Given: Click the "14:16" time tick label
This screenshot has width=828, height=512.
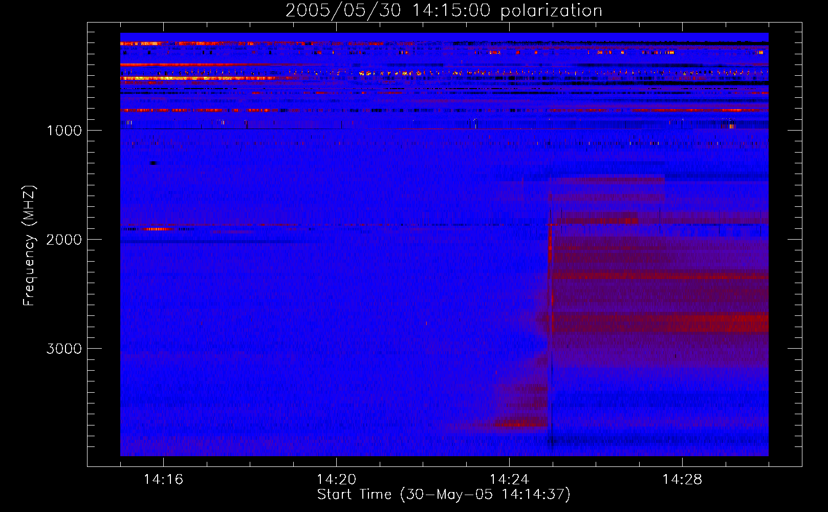Looking at the screenshot, I should (163, 479).
